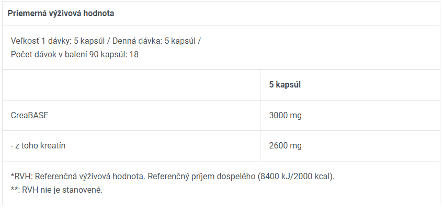Click the '*RVH: Referenčná výživová hodnota' footnote
The height and width of the screenshot is (212, 443).
tap(78, 177)
